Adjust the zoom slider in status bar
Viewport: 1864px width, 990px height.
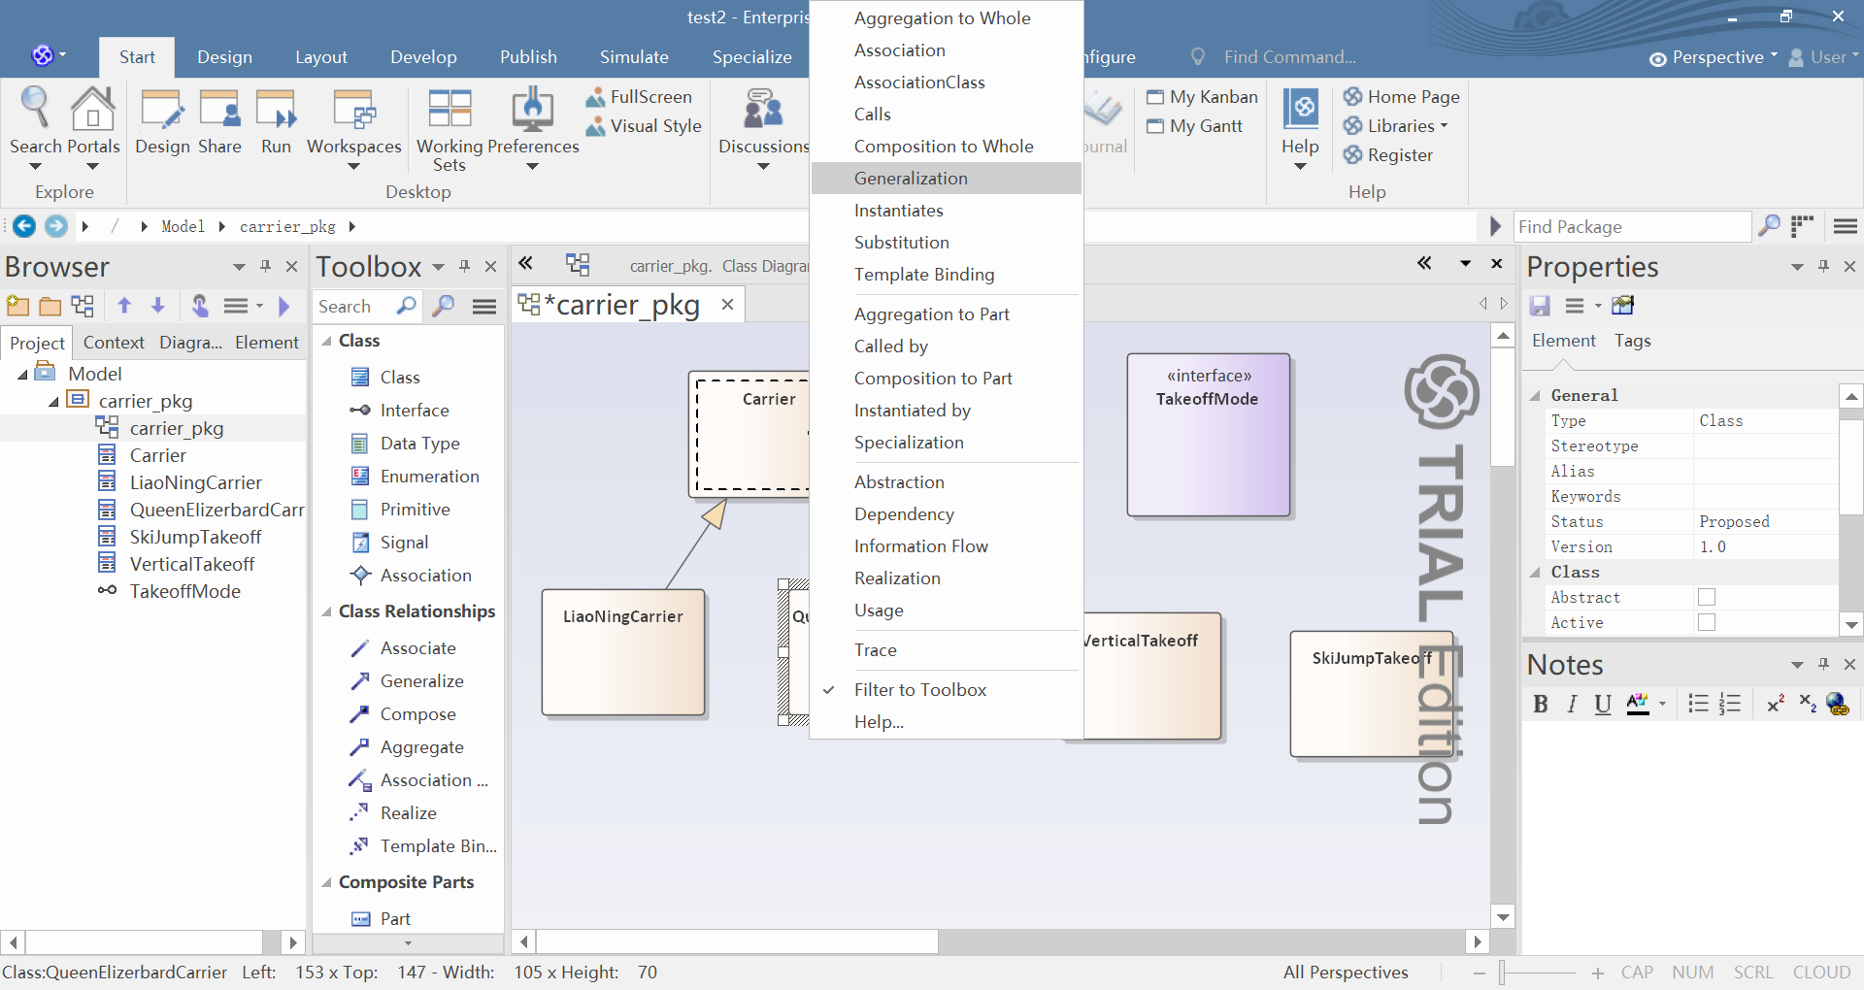(x=1501, y=972)
